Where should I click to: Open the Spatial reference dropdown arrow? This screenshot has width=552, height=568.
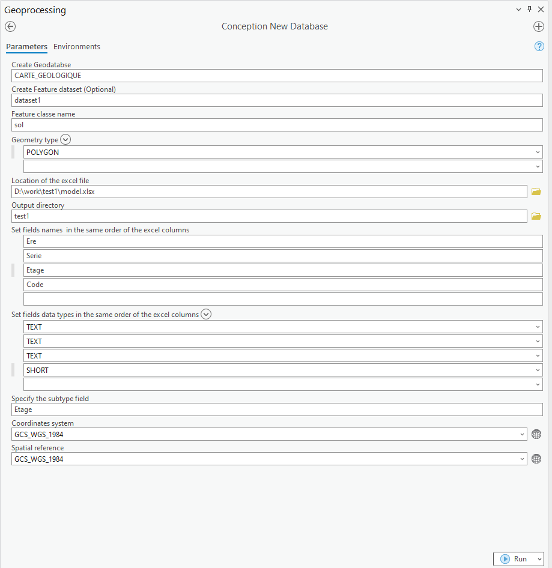(522, 459)
